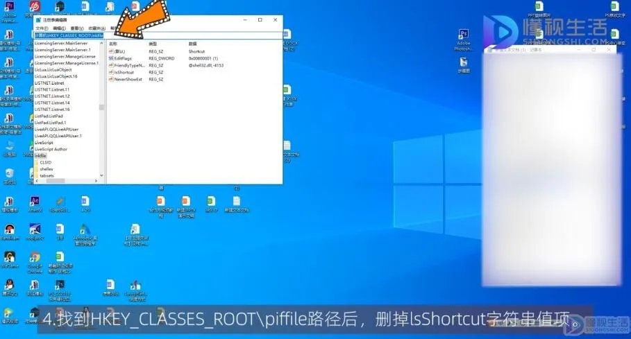Screen dimensions: 631x339
Task: Select the LISTNET.Listnet key
Action: point(49,82)
